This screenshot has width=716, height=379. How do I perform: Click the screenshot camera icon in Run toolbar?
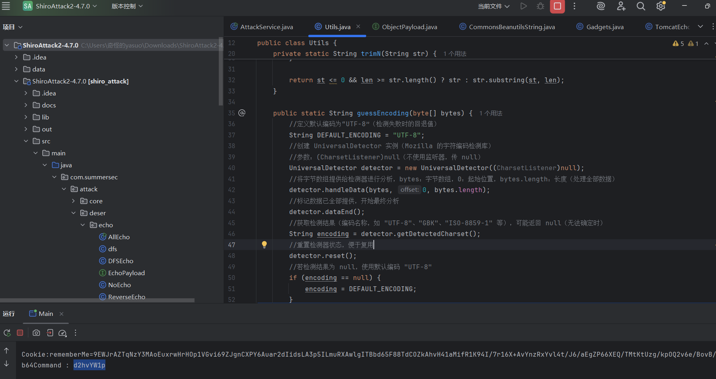36,333
